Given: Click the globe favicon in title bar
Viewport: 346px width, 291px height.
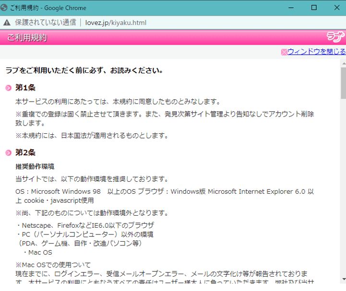Looking at the screenshot, I should (4, 8).
